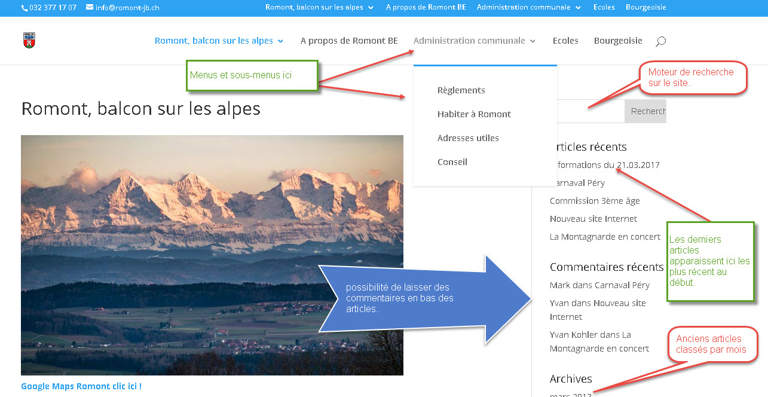Open Bourgeoisie link in top blue bar
The height and width of the screenshot is (397, 768).
pyautogui.click(x=645, y=7)
